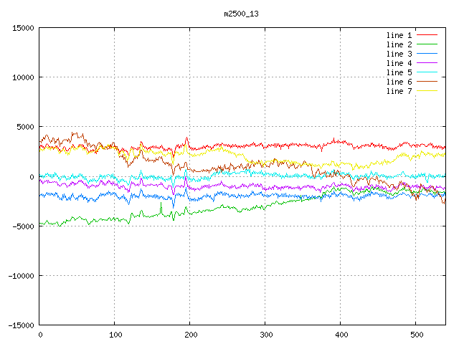Viewport: 459px width, 344px height.
Task: Select the -15000 y-axis tick label
Action: (x=21, y=325)
